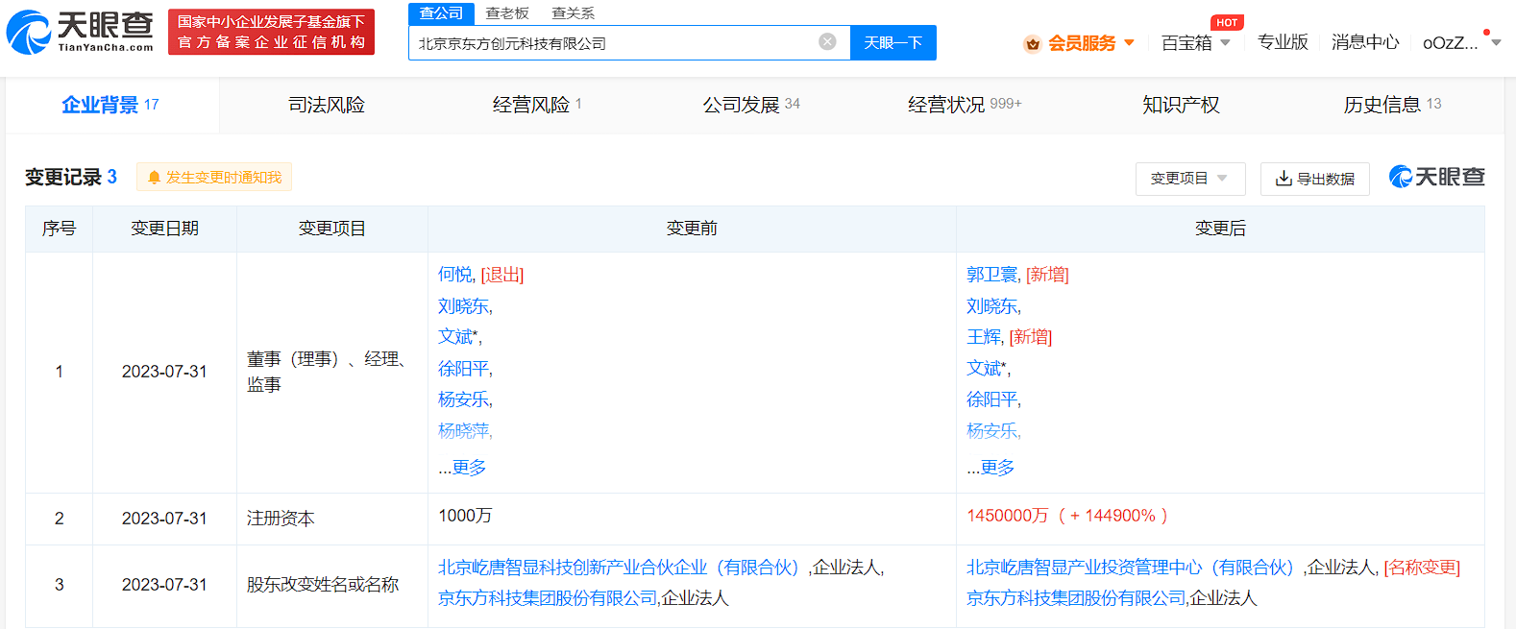The width and height of the screenshot is (1516, 629).
Task: Switch to the 查关系 search tab
Action: (573, 13)
